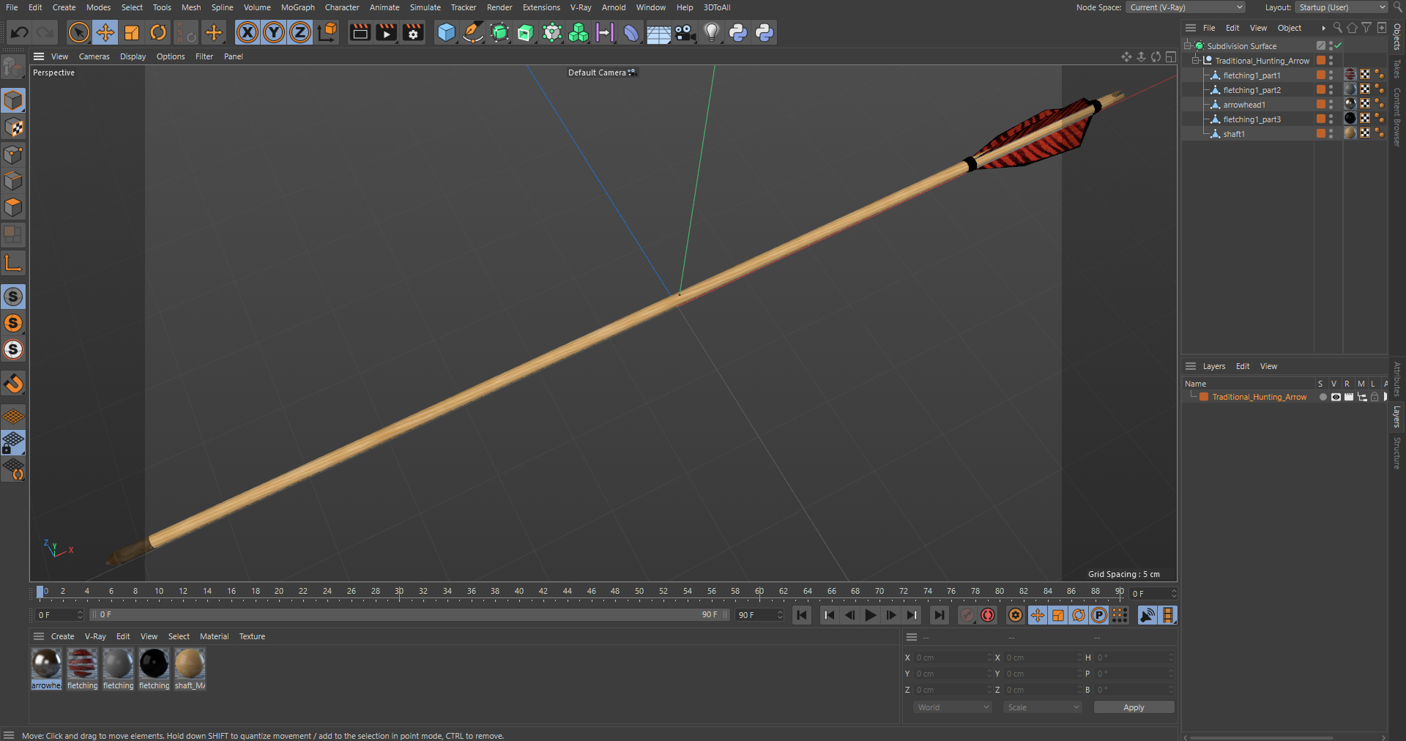Activate the Move tool in top toolbar
This screenshot has height=741, width=1406.
(x=105, y=32)
